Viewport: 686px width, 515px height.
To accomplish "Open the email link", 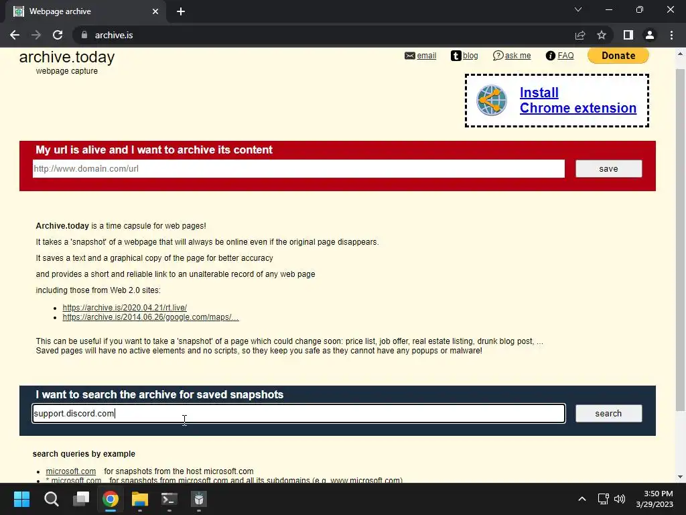I will tap(427, 56).
